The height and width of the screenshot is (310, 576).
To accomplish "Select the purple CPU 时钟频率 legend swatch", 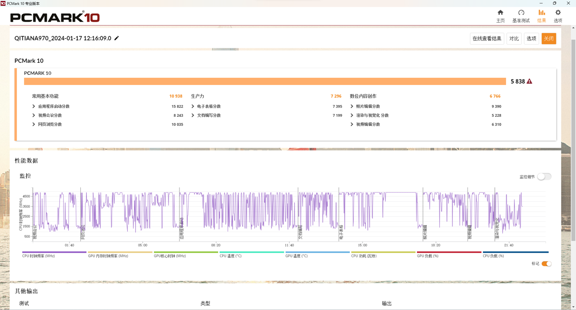I will click(x=54, y=252).
